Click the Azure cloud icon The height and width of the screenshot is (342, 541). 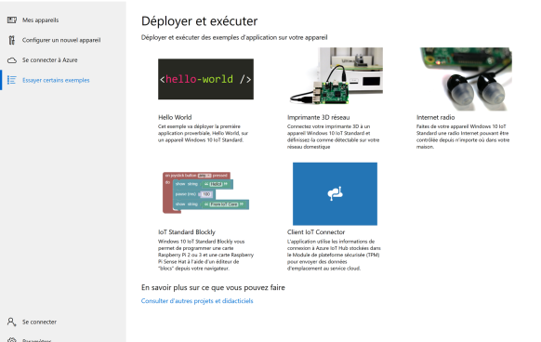pyautogui.click(x=12, y=60)
